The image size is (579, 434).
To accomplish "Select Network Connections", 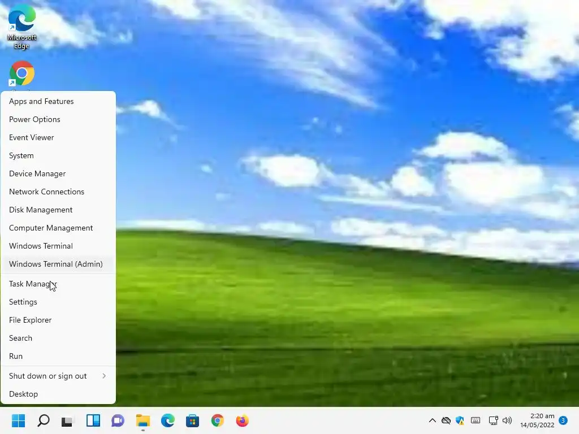I will (58, 192).
